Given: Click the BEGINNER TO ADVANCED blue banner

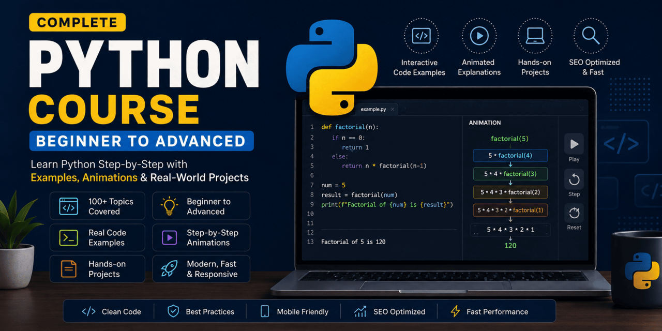Looking at the screenshot, I should pyautogui.click(x=141, y=141).
